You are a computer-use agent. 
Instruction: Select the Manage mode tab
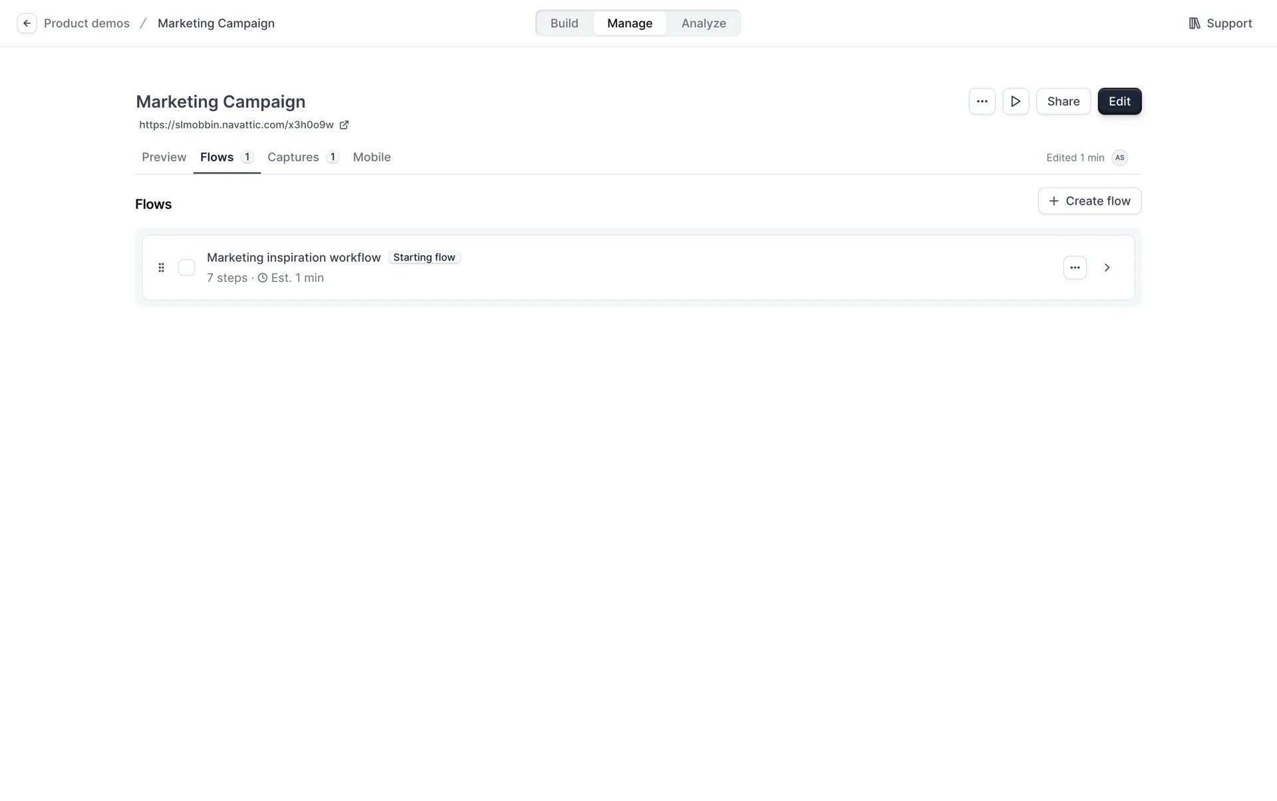point(629,23)
